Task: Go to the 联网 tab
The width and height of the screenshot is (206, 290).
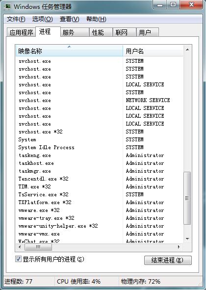Action: point(124,32)
